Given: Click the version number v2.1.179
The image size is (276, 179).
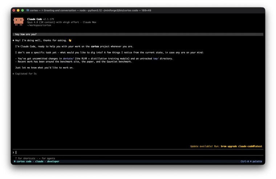Looking at the screenshot, I should (x=48, y=19).
